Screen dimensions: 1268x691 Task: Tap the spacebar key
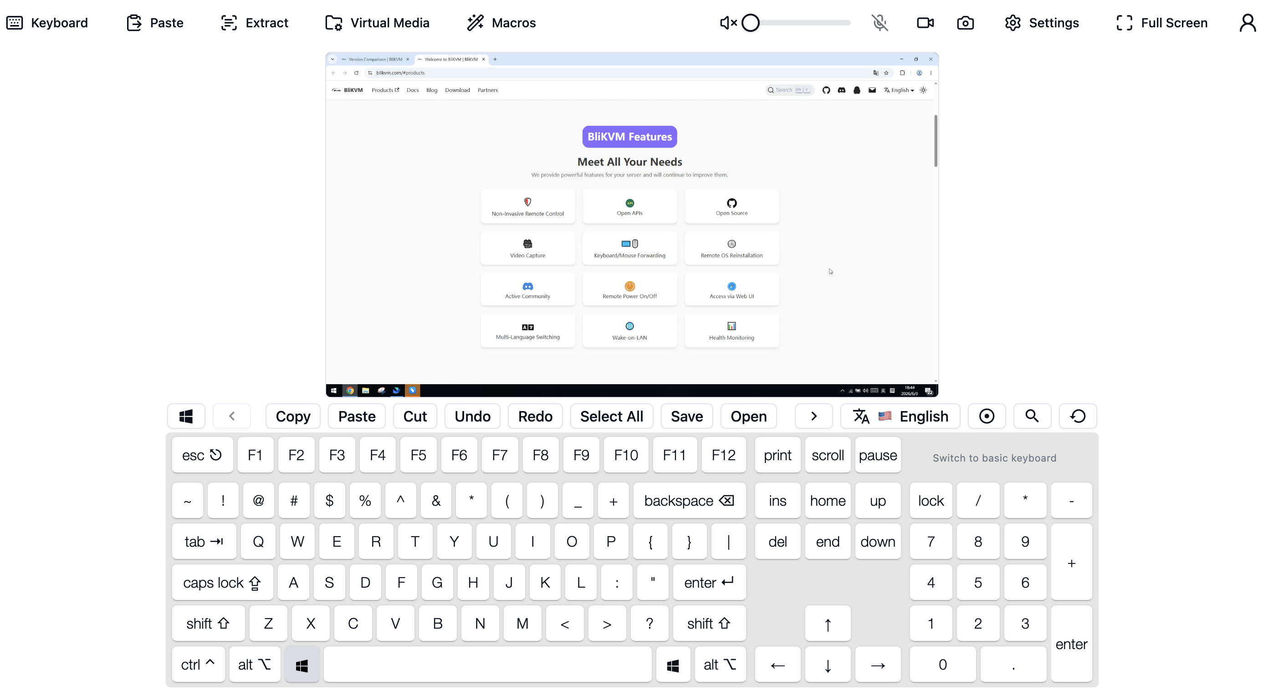(487, 665)
